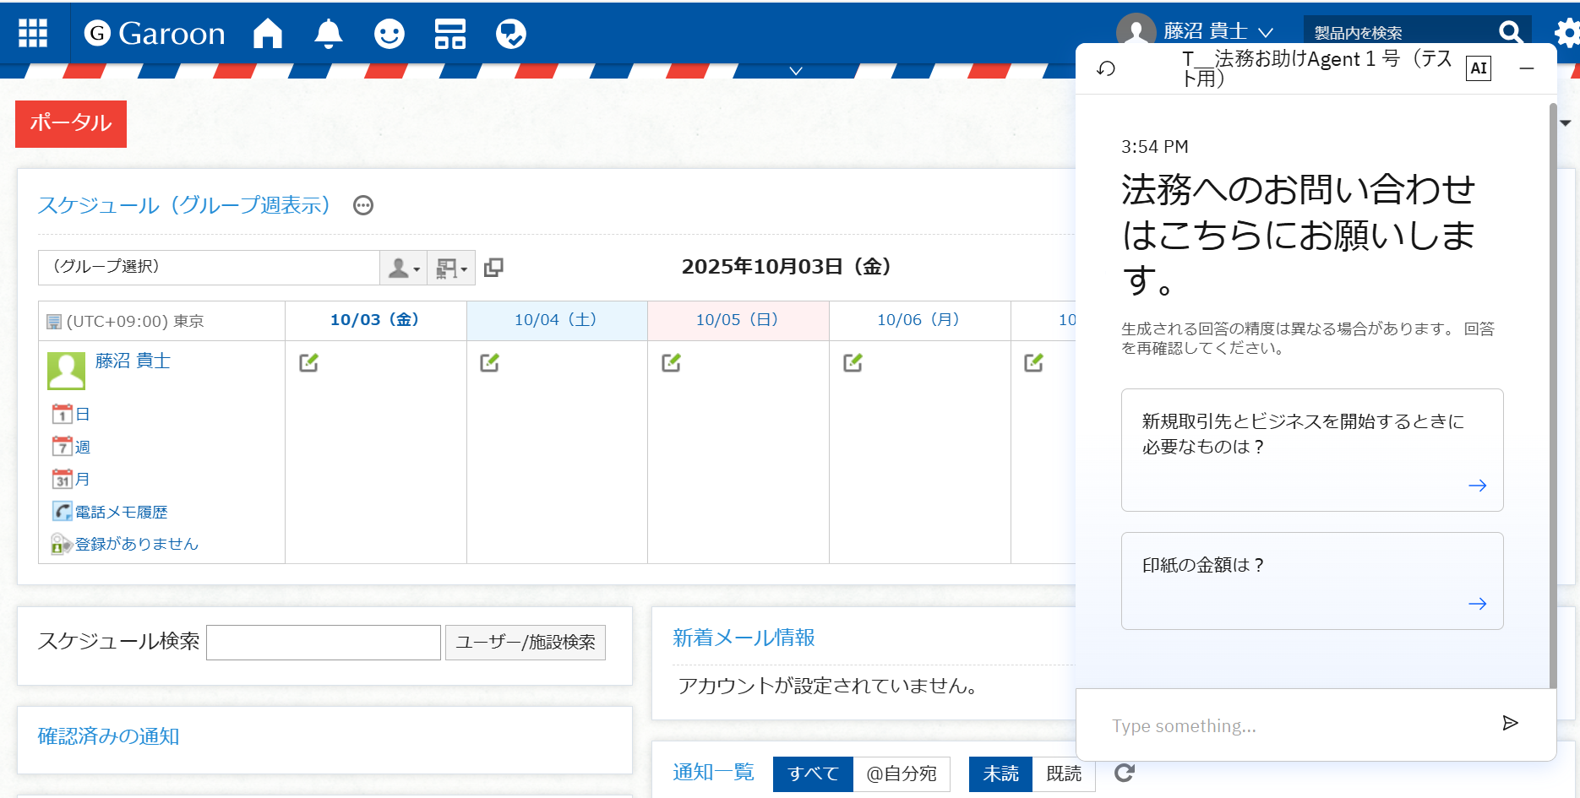Select the ポータル tab
The image size is (1580, 798).
(71, 123)
